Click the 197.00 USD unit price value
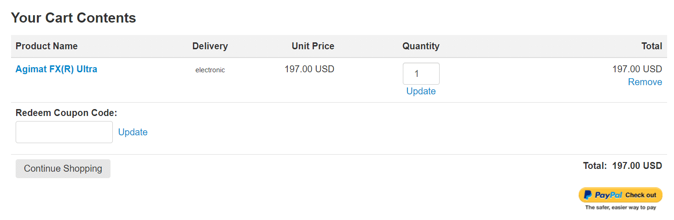The image size is (674, 220). pyautogui.click(x=309, y=69)
